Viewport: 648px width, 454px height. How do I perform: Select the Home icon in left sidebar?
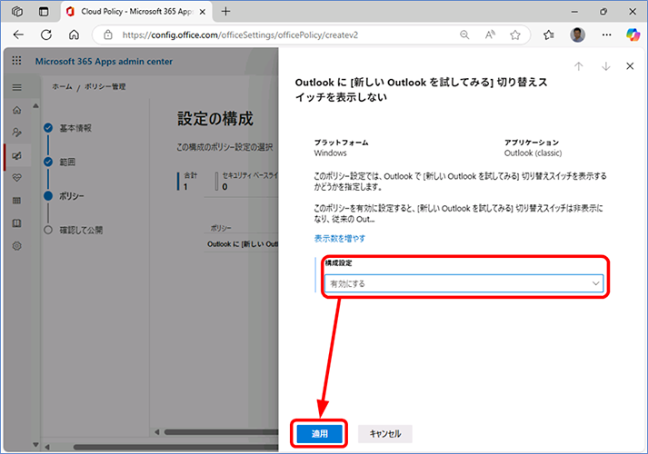17,110
